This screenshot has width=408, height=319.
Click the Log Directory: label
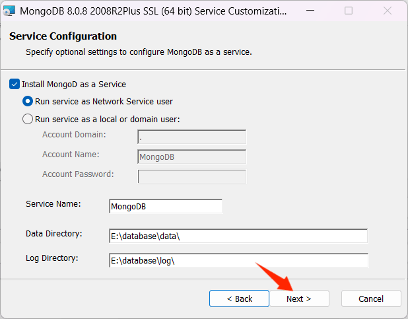point(51,258)
